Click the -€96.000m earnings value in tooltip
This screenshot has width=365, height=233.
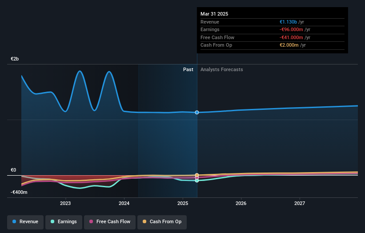pos(291,29)
